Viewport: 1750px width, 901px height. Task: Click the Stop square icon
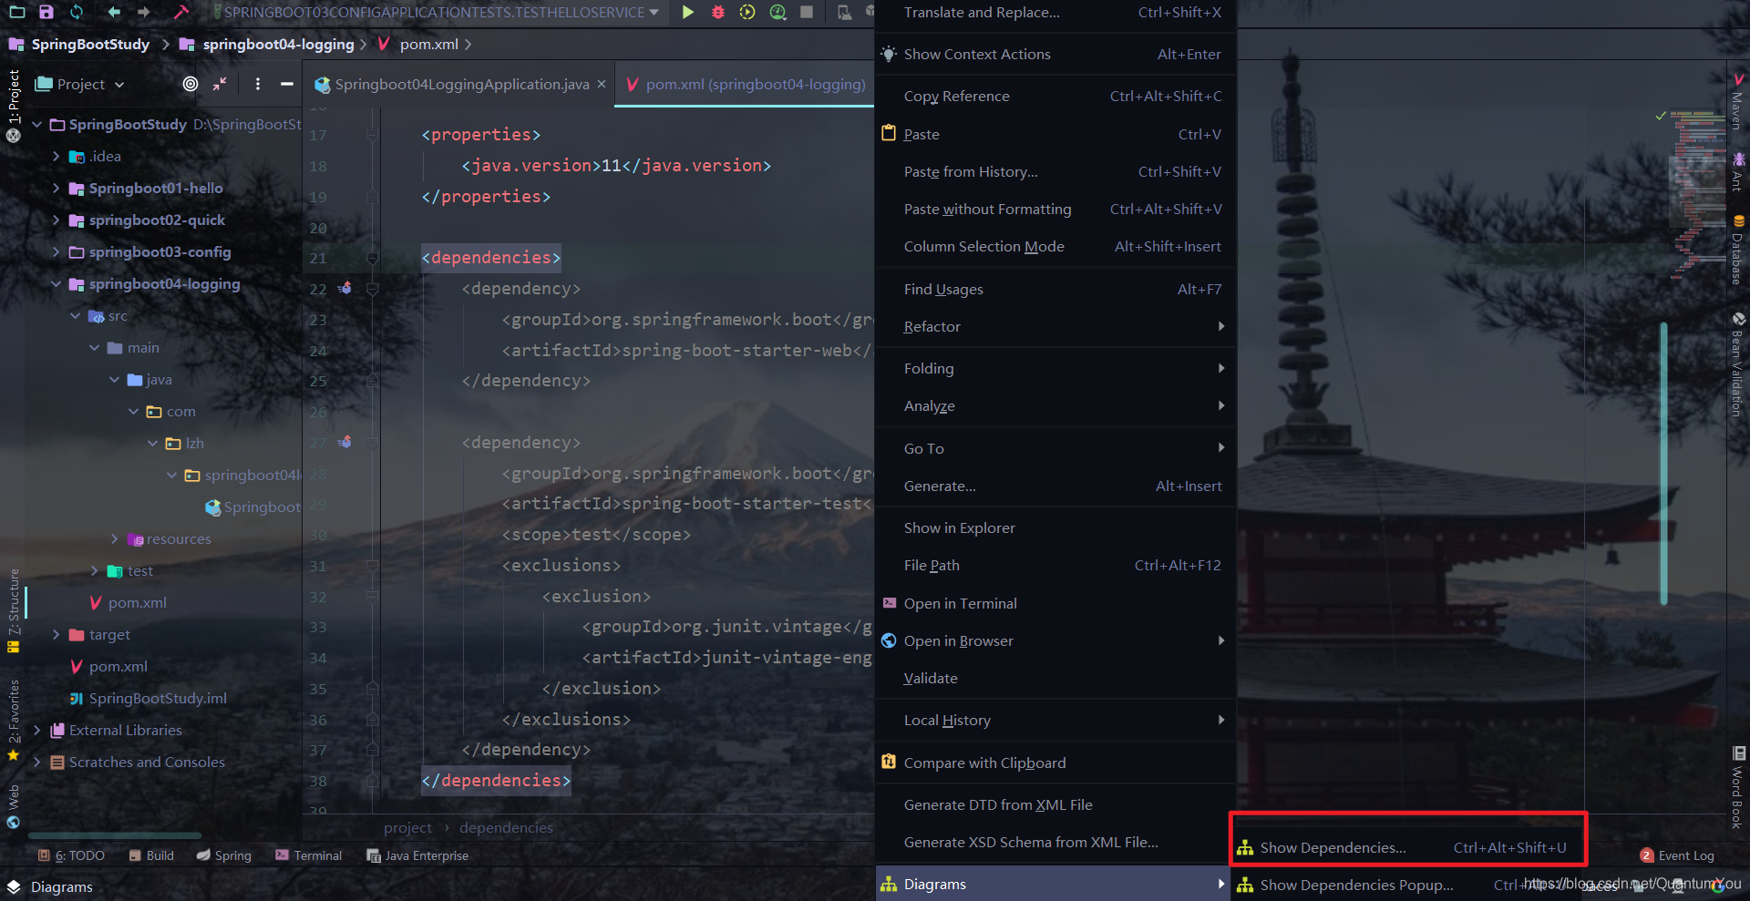(807, 12)
